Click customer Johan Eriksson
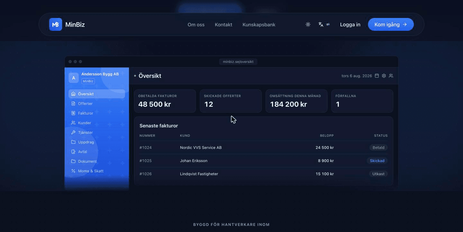463x232 pixels. pos(194,161)
